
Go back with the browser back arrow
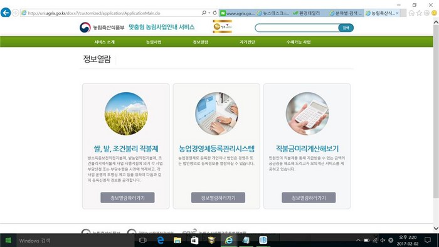pyautogui.click(x=6, y=13)
